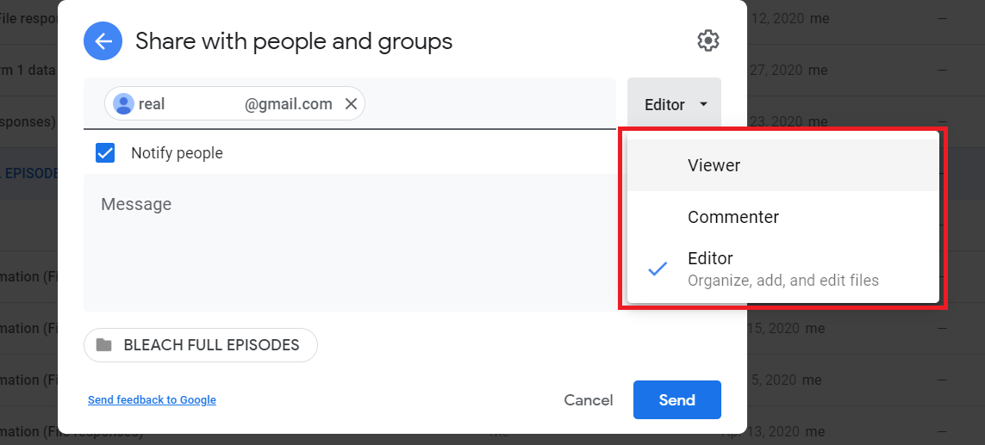
Task: Open share settings via gear icon
Action: coord(708,40)
